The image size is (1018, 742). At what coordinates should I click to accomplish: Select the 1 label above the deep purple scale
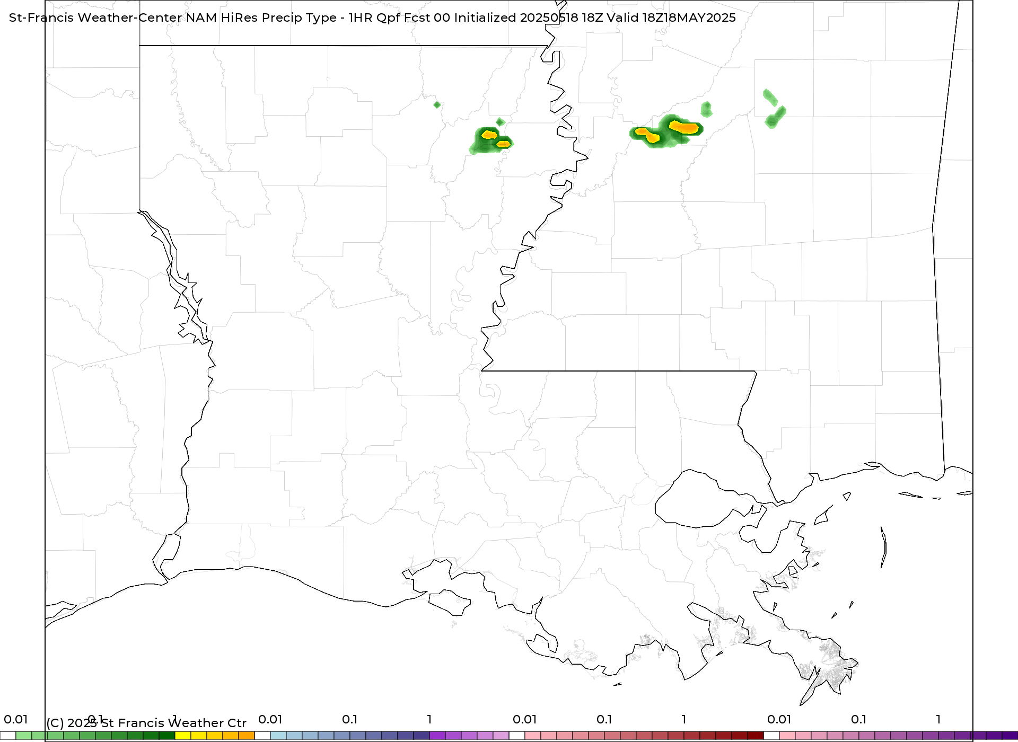tap(938, 719)
